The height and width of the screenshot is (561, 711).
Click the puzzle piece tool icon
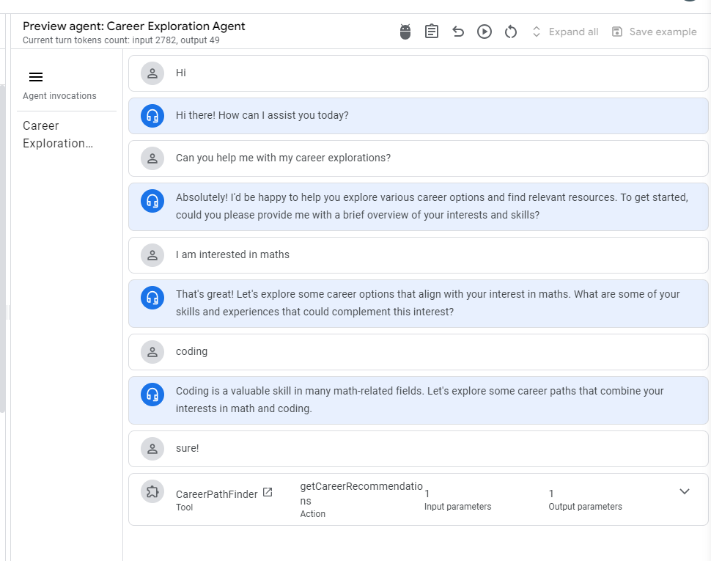tap(152, 491)
